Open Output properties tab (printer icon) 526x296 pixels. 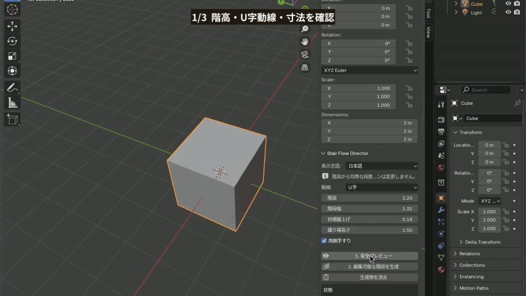441,132
